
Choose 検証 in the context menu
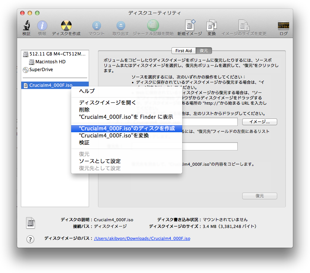click(x=127, y=143)
